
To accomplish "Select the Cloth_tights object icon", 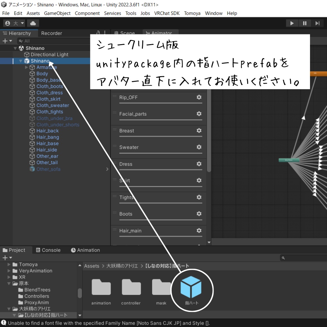I will pos(32,112).
